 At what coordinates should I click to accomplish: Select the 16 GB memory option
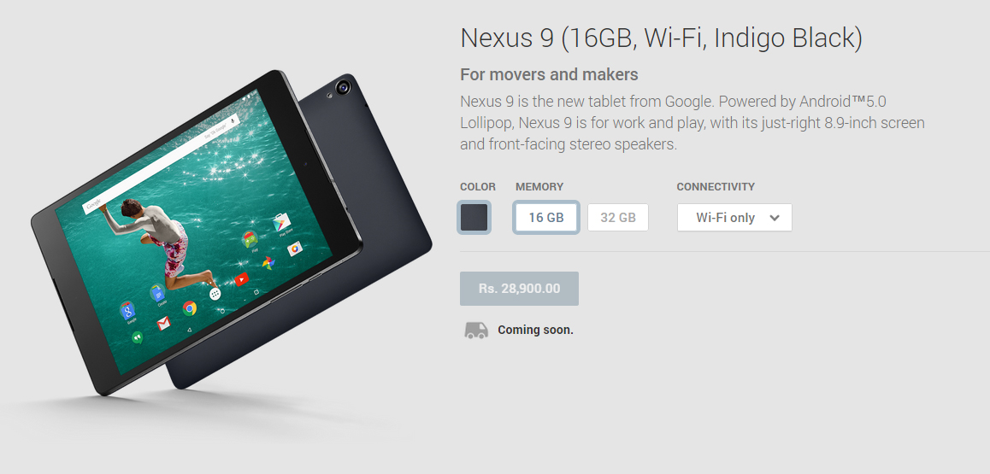click(x=546, y=218)
